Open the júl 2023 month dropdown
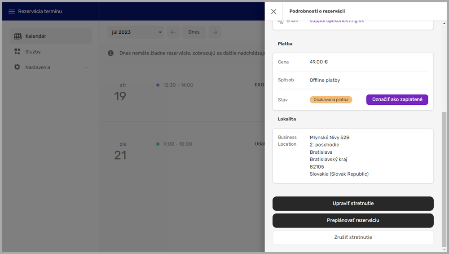Image resolution: width=449 pixels, height=254 pixels. tap(136, 32)
